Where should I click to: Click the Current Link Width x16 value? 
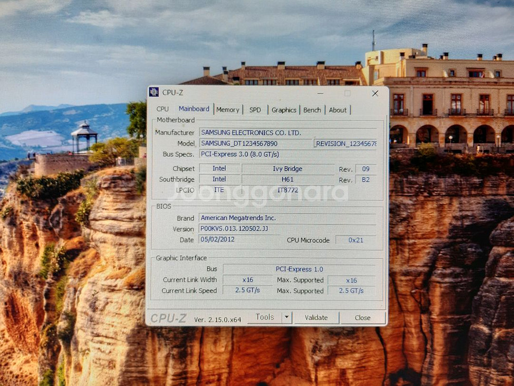(248, 279)
